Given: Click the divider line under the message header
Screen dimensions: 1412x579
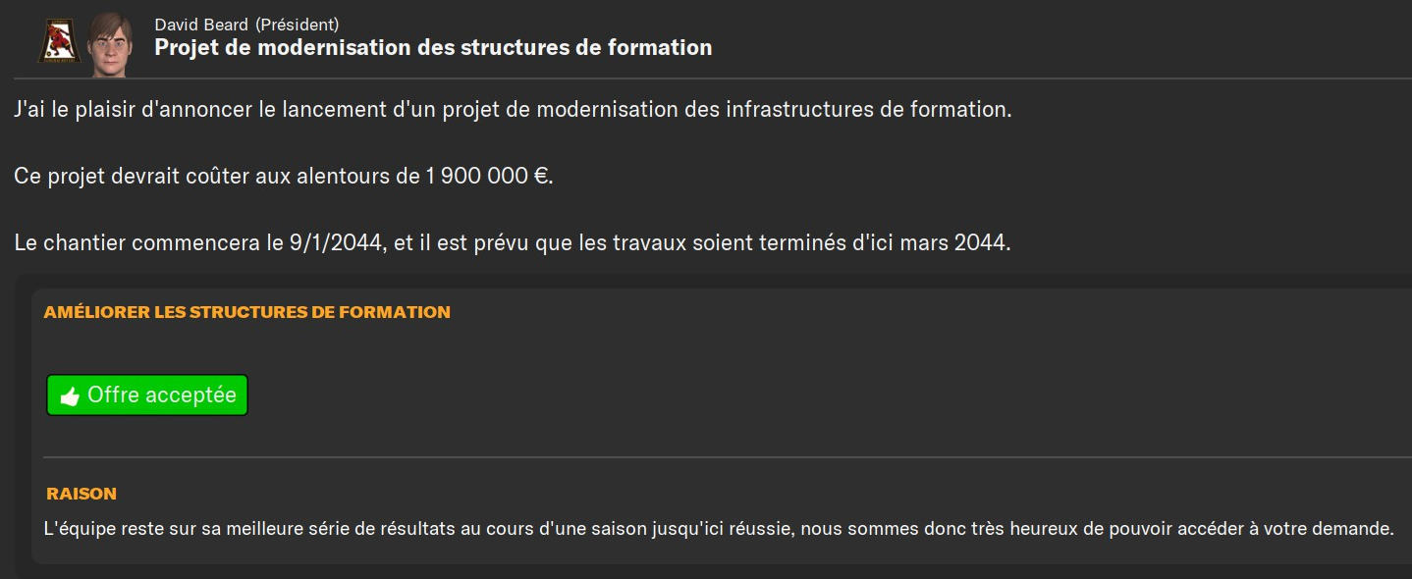Looking at the screenshot, I should [x=712, y=79].
